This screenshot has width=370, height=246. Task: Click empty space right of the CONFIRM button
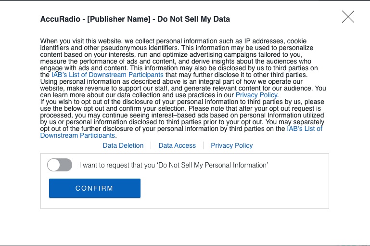click(231, 188)
